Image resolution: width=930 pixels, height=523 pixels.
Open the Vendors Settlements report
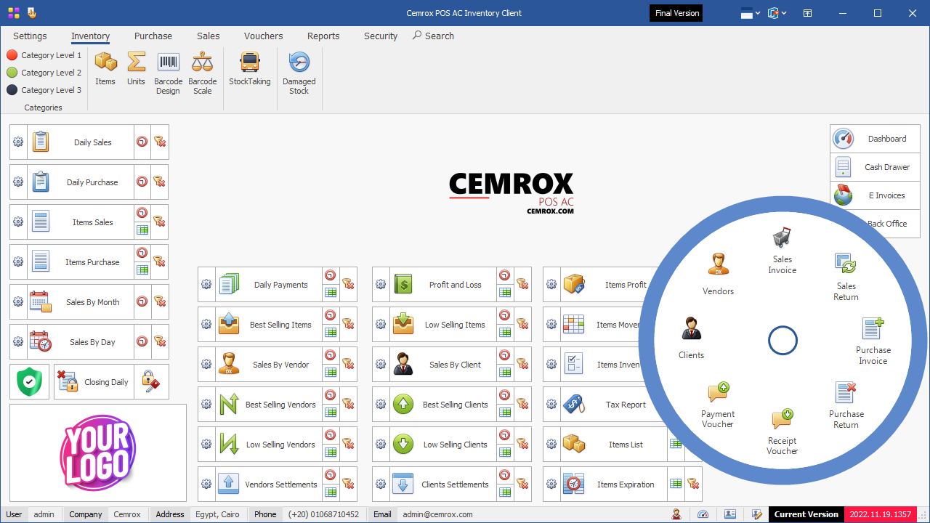[269, 485]
